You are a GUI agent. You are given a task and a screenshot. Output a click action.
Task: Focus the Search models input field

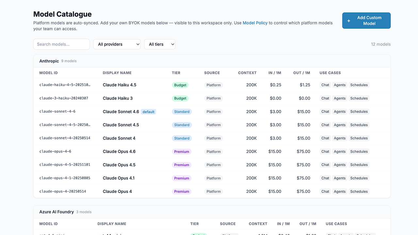pyautogui.click(x=61, y=44)
